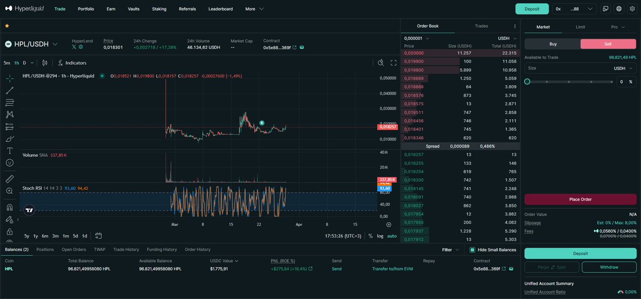Open the Trade History tab
The image size is (641, 299).
(126, 249)
